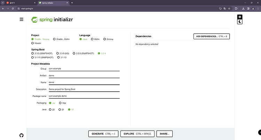Click the Spring Initializr logo
261x140 pixels.
coord(52,19)
